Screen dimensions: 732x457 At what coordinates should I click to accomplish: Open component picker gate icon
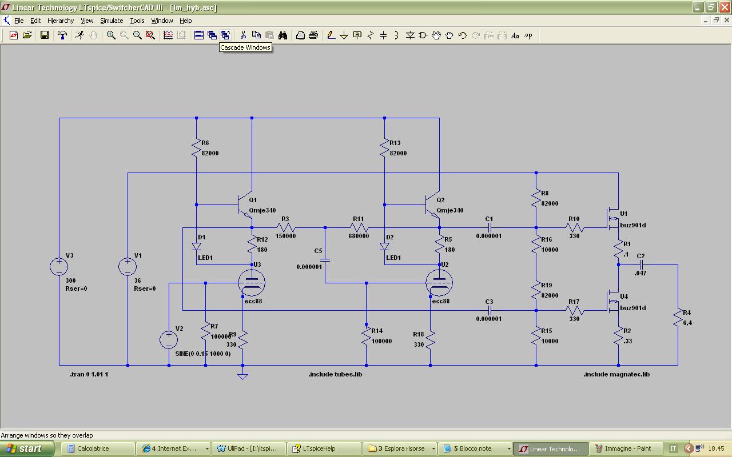click(423, 35)
